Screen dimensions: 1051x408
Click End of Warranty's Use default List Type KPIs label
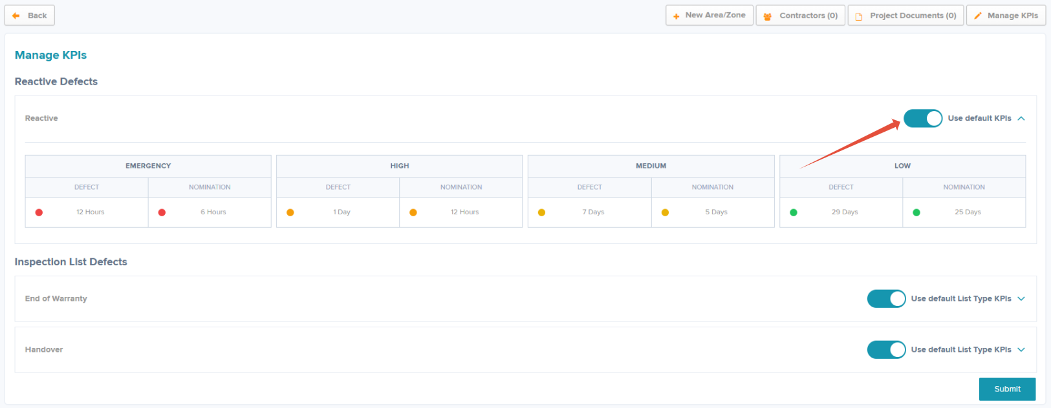coord(961,298)
